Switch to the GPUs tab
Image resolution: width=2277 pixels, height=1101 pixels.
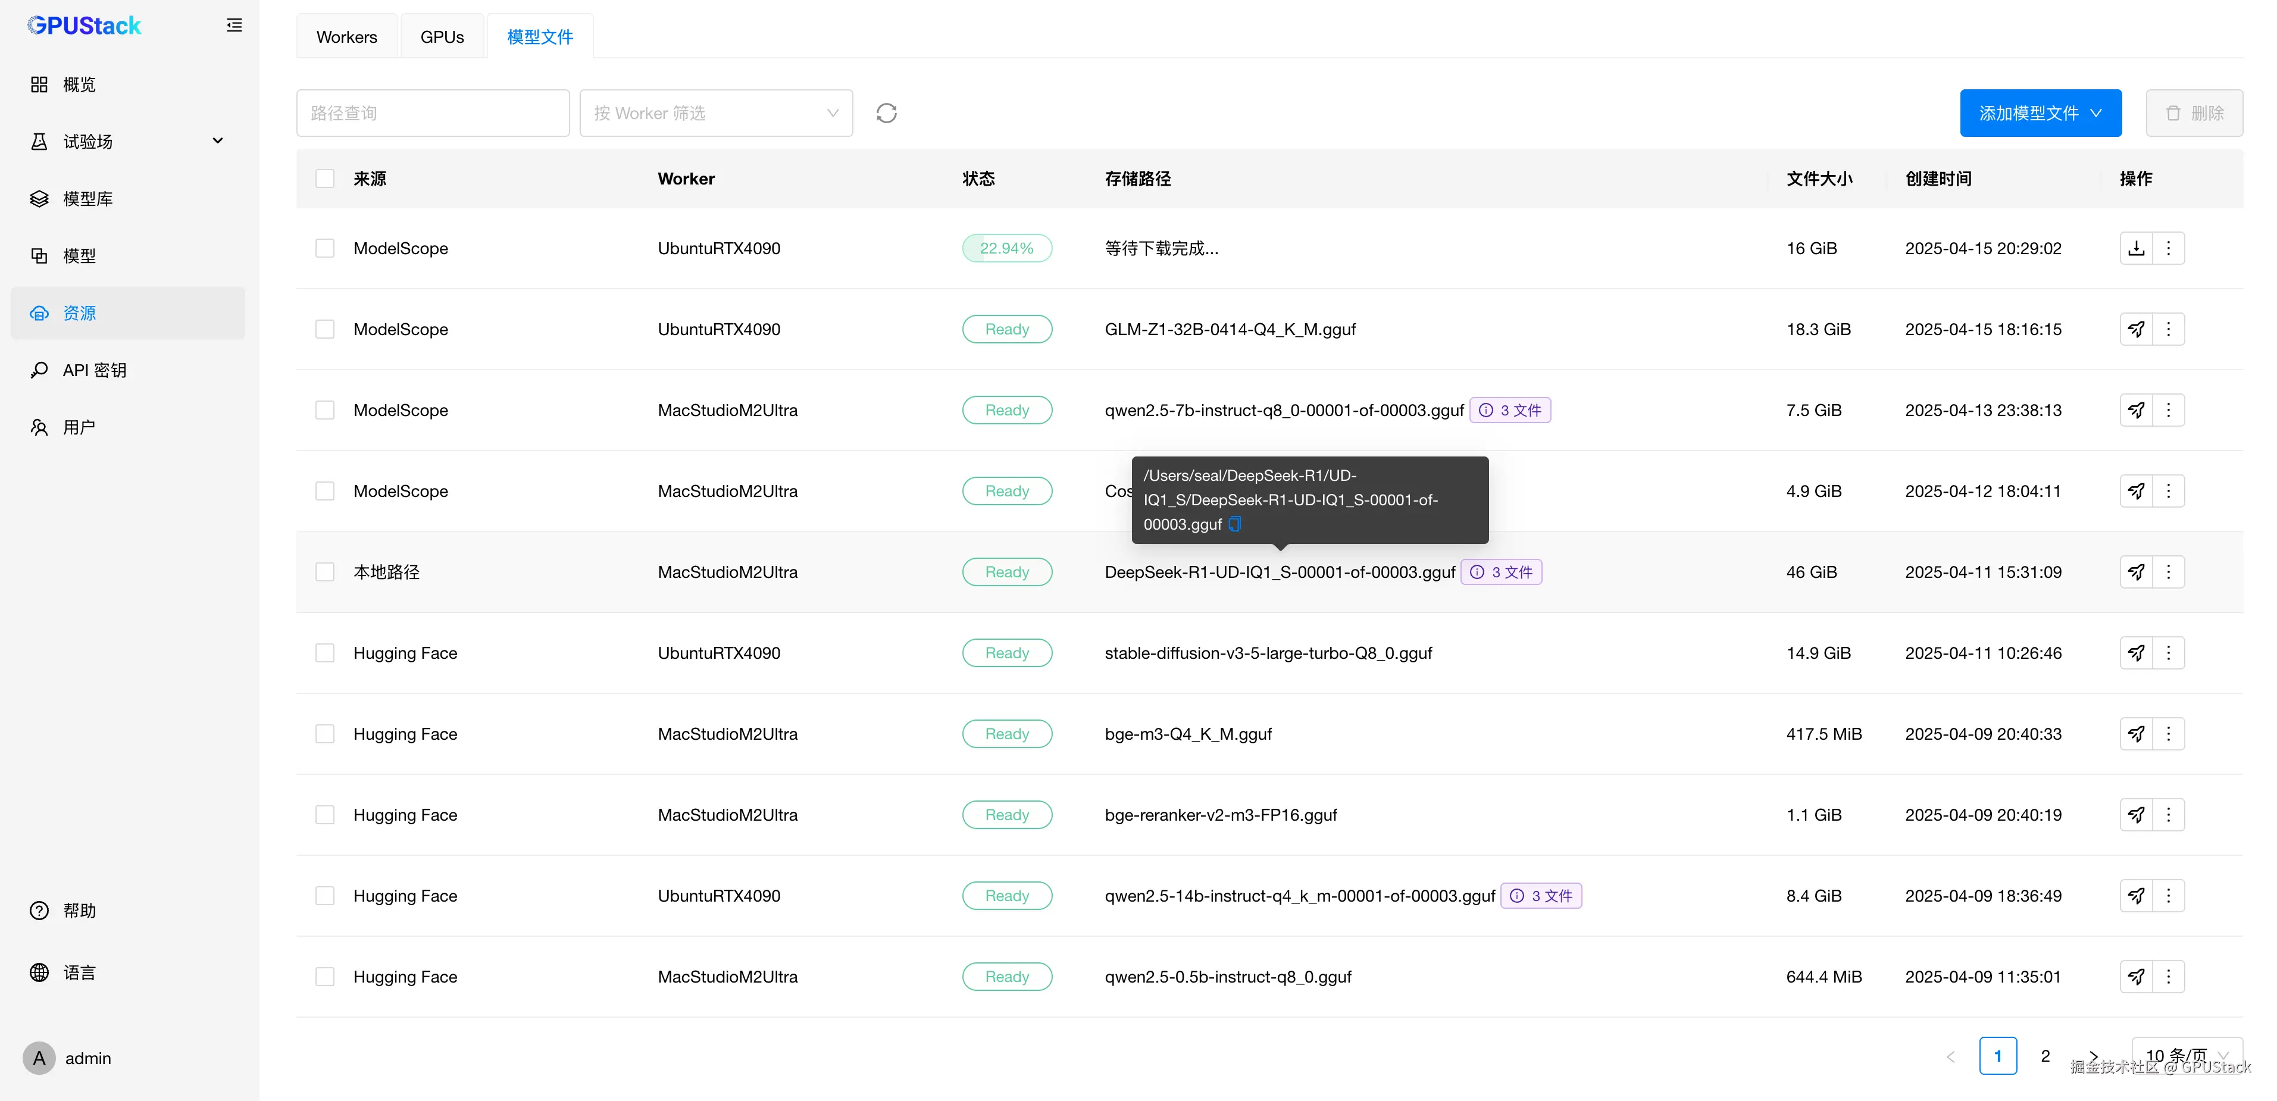(442, 37)
